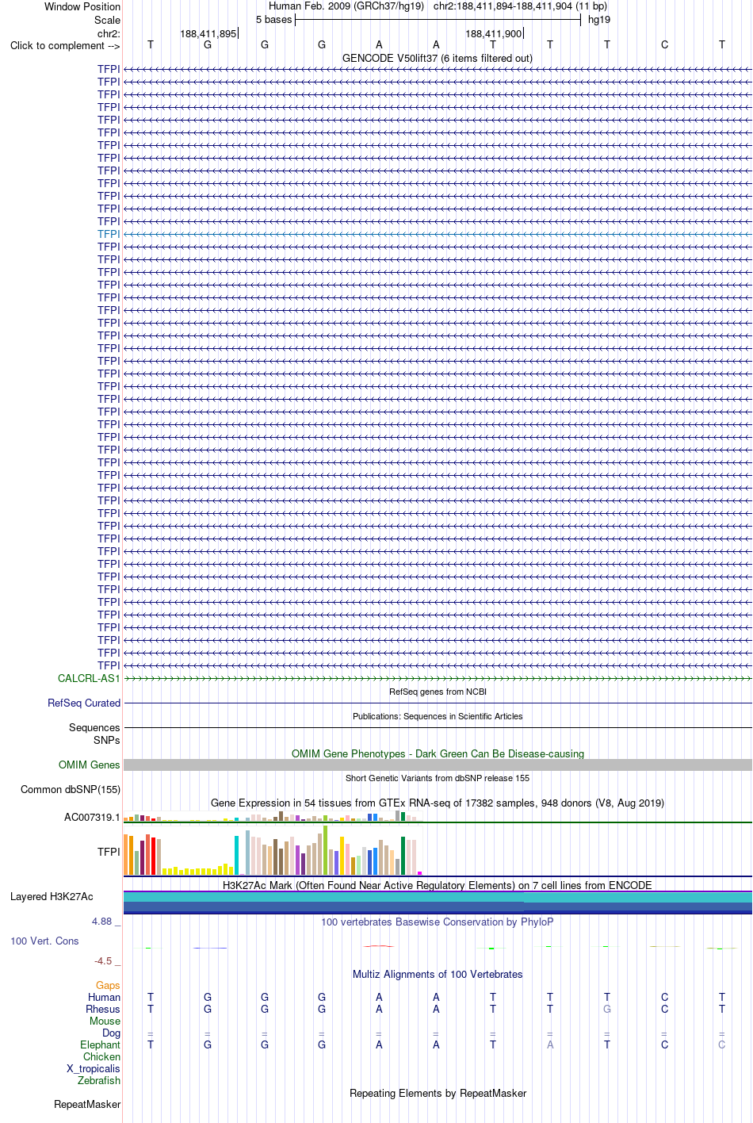This screenshot has width=753, height=1123.
Task: Click the Zebrafish species label
Action: [99, 1080]
